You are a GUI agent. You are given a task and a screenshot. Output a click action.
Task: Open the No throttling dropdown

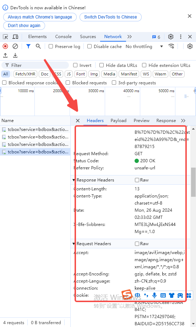click(144, 47)
